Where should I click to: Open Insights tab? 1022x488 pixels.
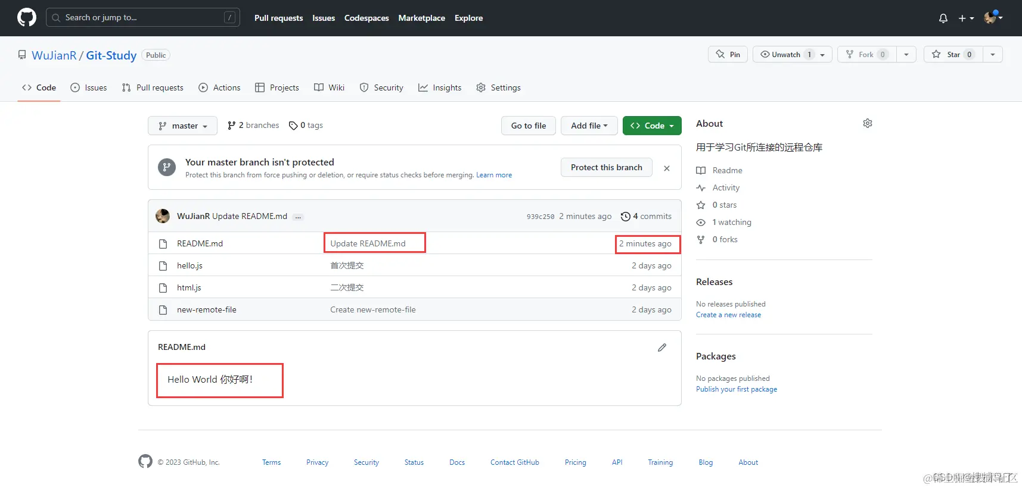coord(440,87)
